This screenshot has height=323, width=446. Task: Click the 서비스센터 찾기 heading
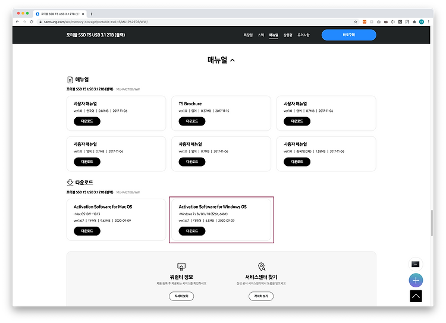[x=261, y=277]
